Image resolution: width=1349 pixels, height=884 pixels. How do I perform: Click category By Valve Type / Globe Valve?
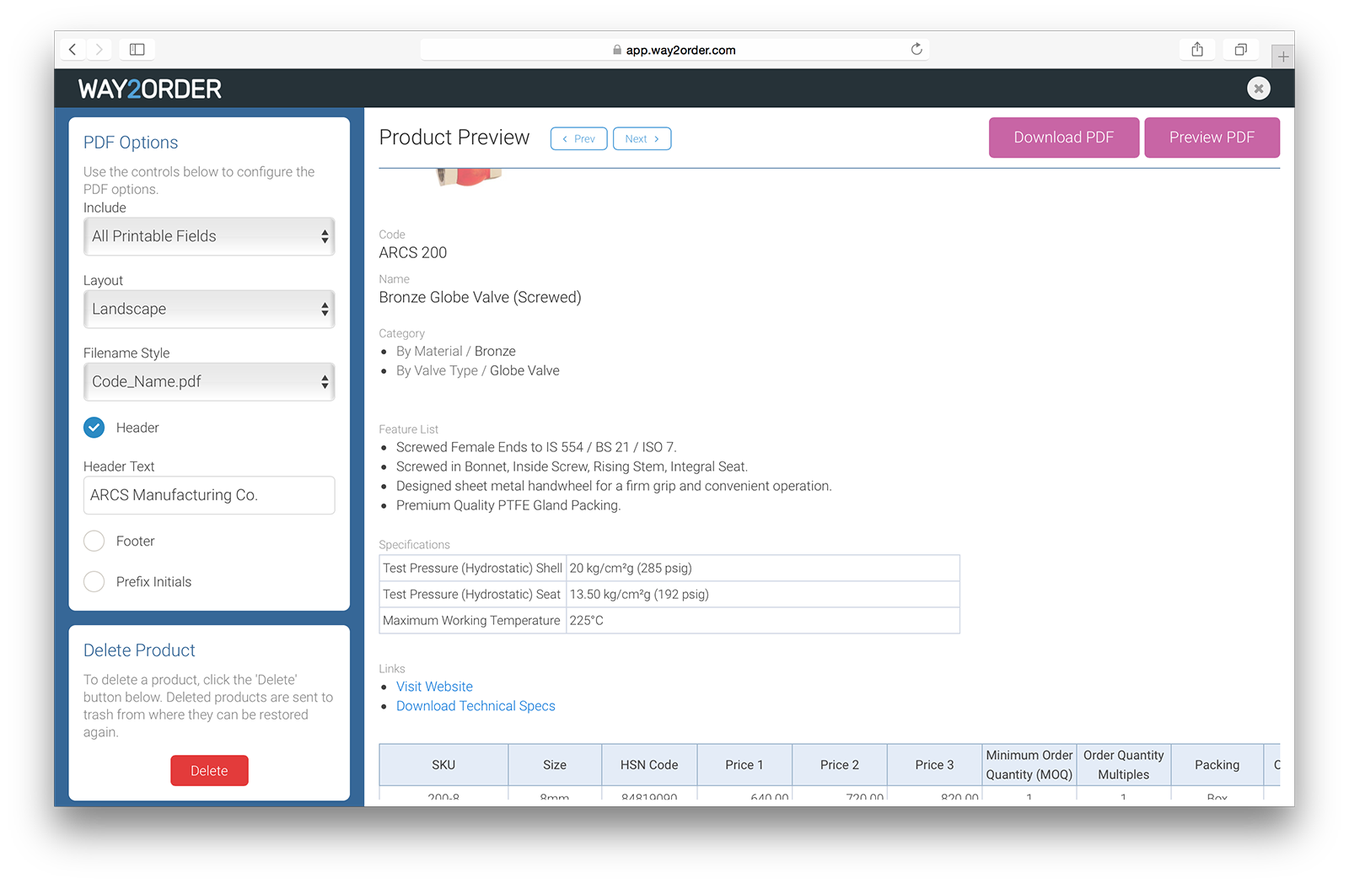pyautogui.click(x=478, y=370)
